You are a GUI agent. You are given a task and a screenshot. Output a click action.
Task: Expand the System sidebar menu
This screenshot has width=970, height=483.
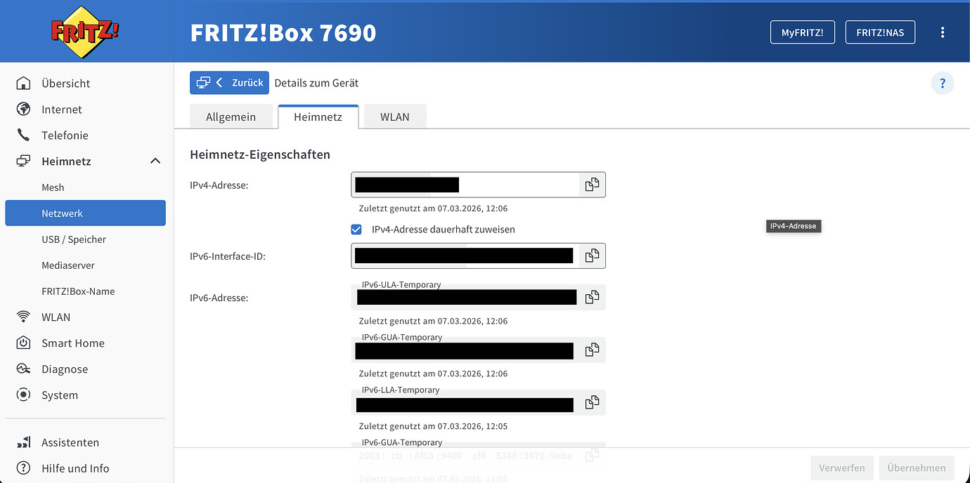[59, 395]
